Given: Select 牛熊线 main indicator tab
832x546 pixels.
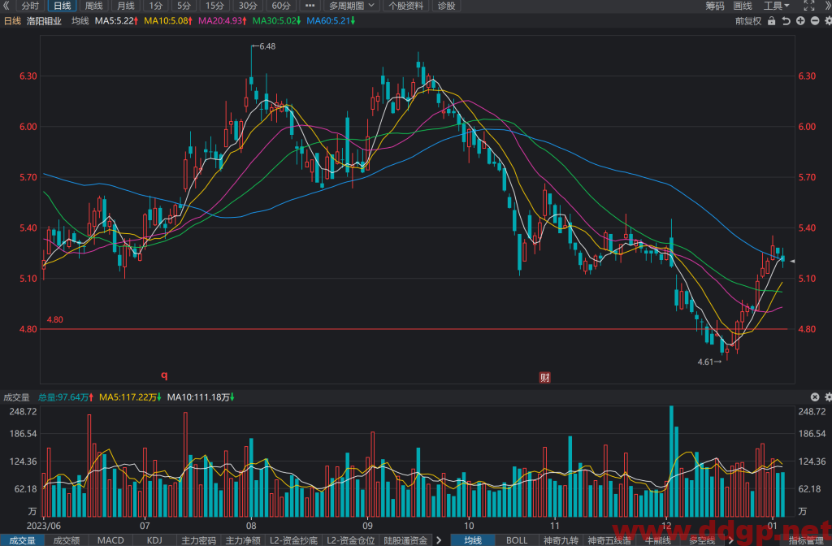Looking at the screenshot, I should coord(658,540).
